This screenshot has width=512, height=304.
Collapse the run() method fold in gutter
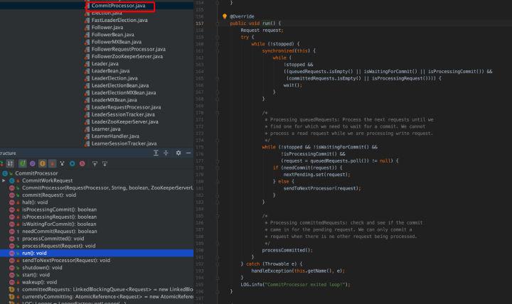218,23
